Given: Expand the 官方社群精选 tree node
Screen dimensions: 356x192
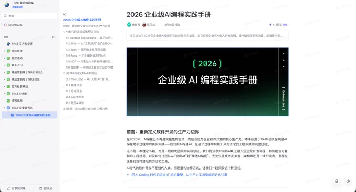Looking at the screenshot, I should tap(4, 86).
